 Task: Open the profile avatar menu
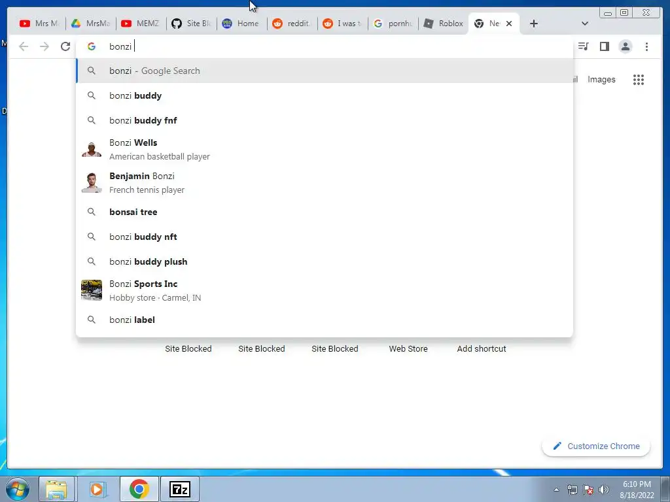[x=625, y=46]
